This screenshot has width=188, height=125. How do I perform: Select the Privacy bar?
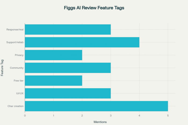click(53, 55)
